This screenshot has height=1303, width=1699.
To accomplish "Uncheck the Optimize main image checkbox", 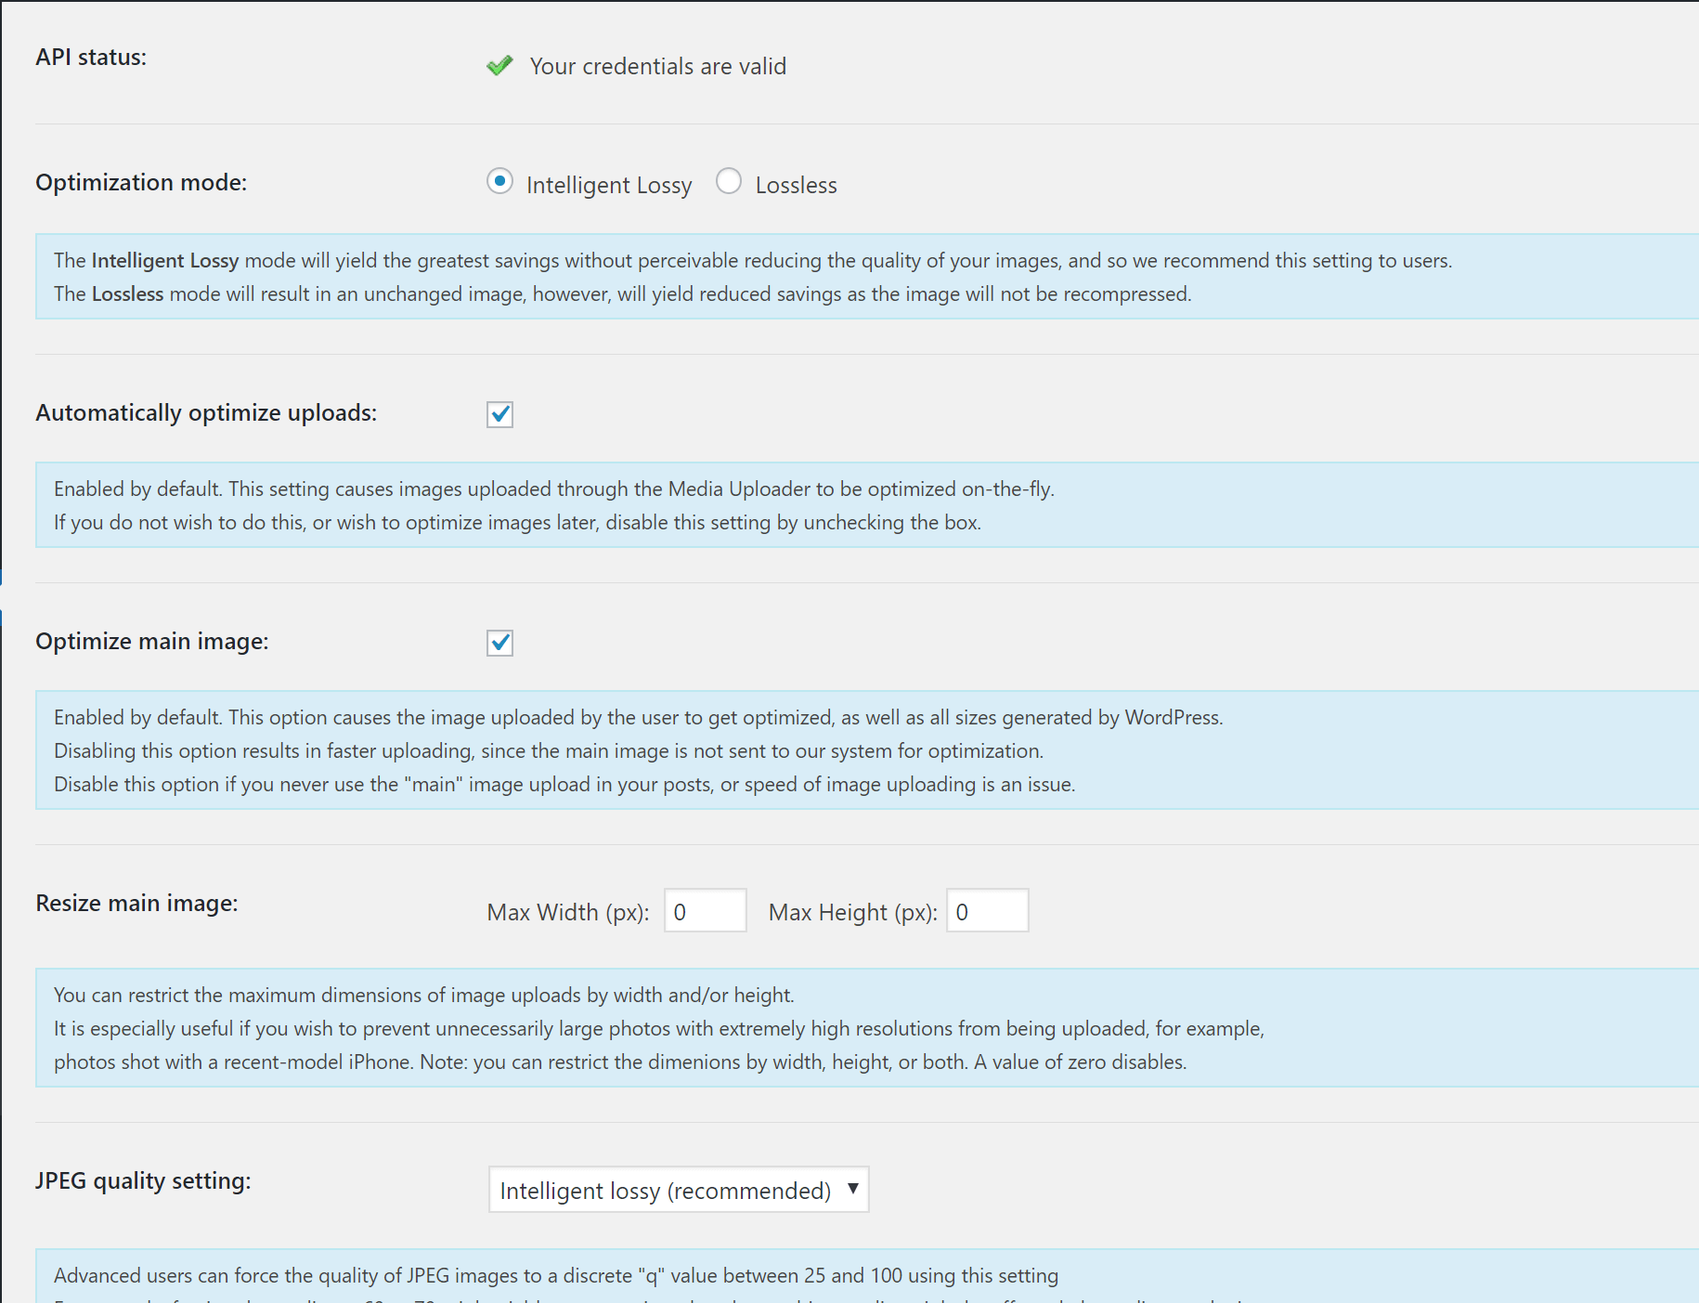I will click(499, 643).
